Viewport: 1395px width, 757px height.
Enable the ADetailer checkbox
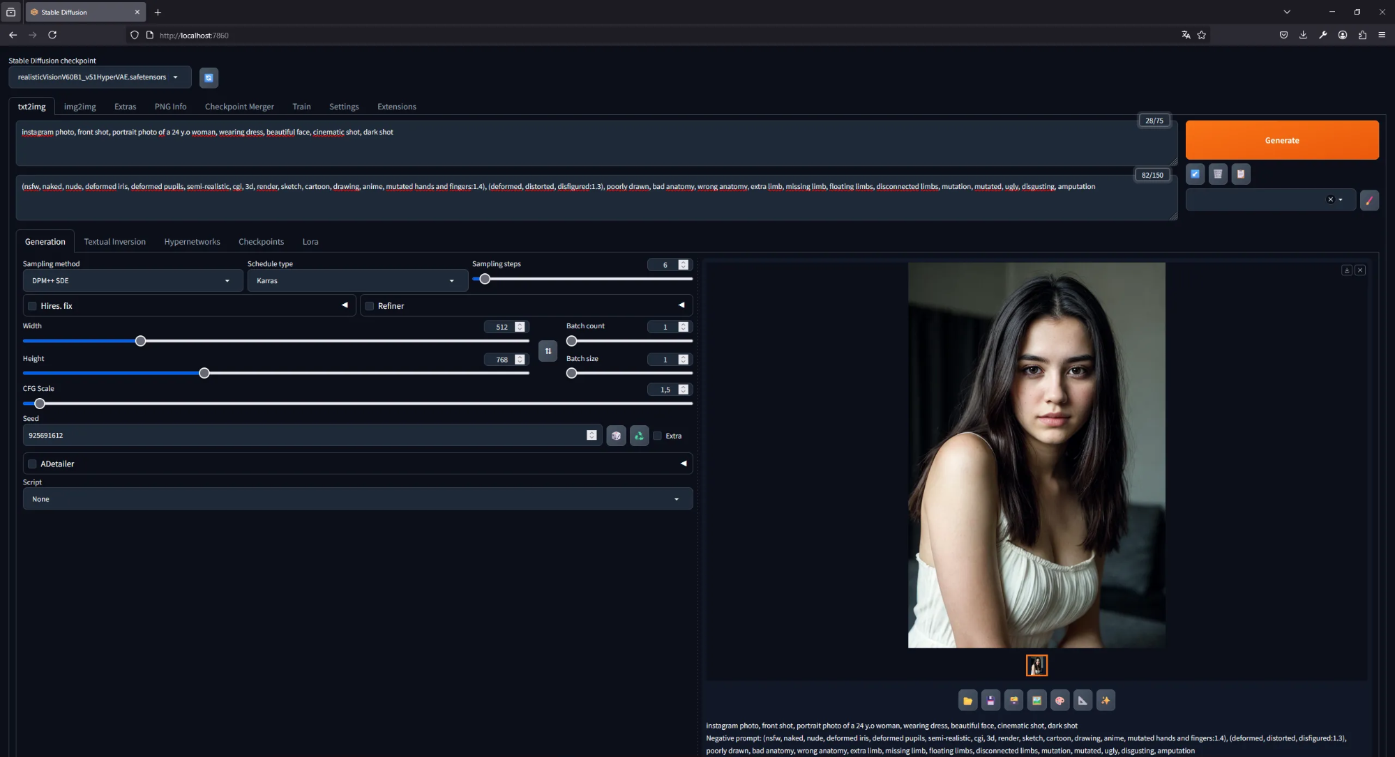32,464
